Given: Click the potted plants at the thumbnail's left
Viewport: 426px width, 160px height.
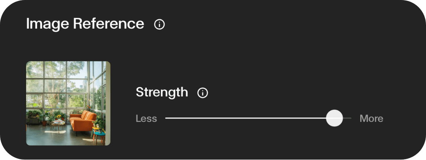Looking at the screenshot, I should (x=38, y=117).
